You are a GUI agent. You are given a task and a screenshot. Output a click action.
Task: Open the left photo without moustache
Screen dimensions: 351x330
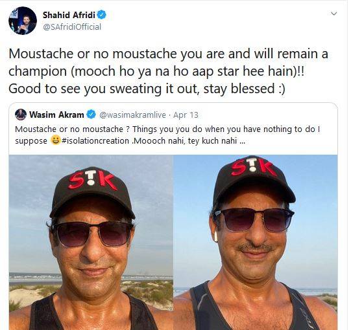[91, 242]
